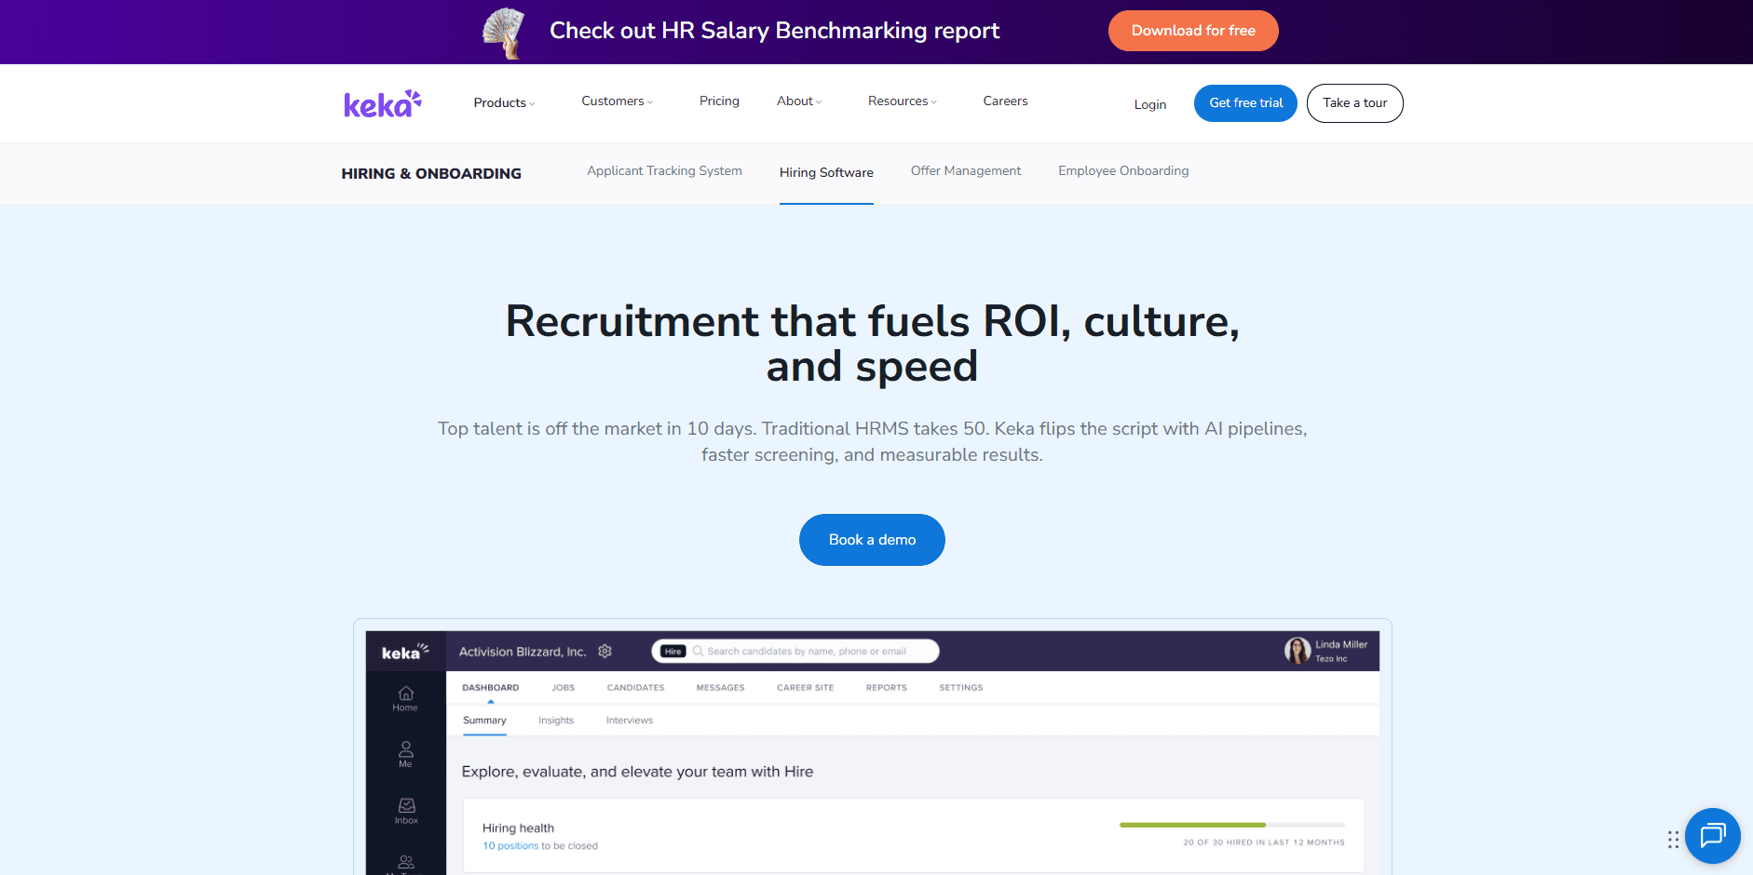Select the DASHBOARD tab in demo

click(x=491, y=688)
